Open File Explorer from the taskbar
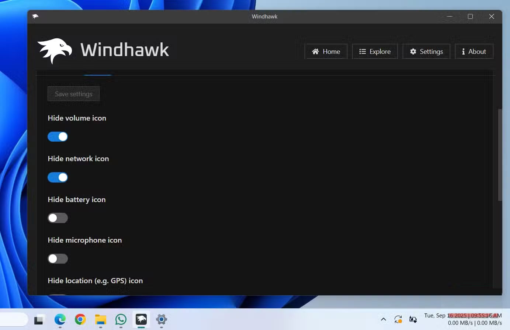This screenshot has width=510, height=330. [101, 320]
